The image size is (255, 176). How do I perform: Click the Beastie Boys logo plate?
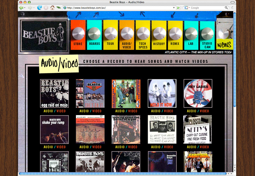(x=44, y=36)
